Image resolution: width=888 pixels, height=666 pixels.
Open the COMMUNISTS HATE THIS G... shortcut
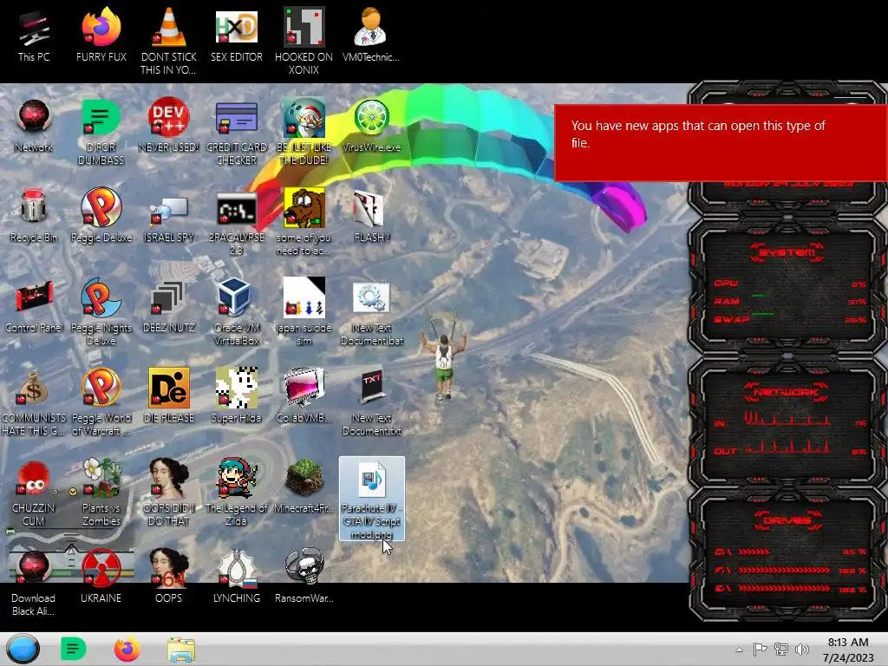tap(34, 402)
